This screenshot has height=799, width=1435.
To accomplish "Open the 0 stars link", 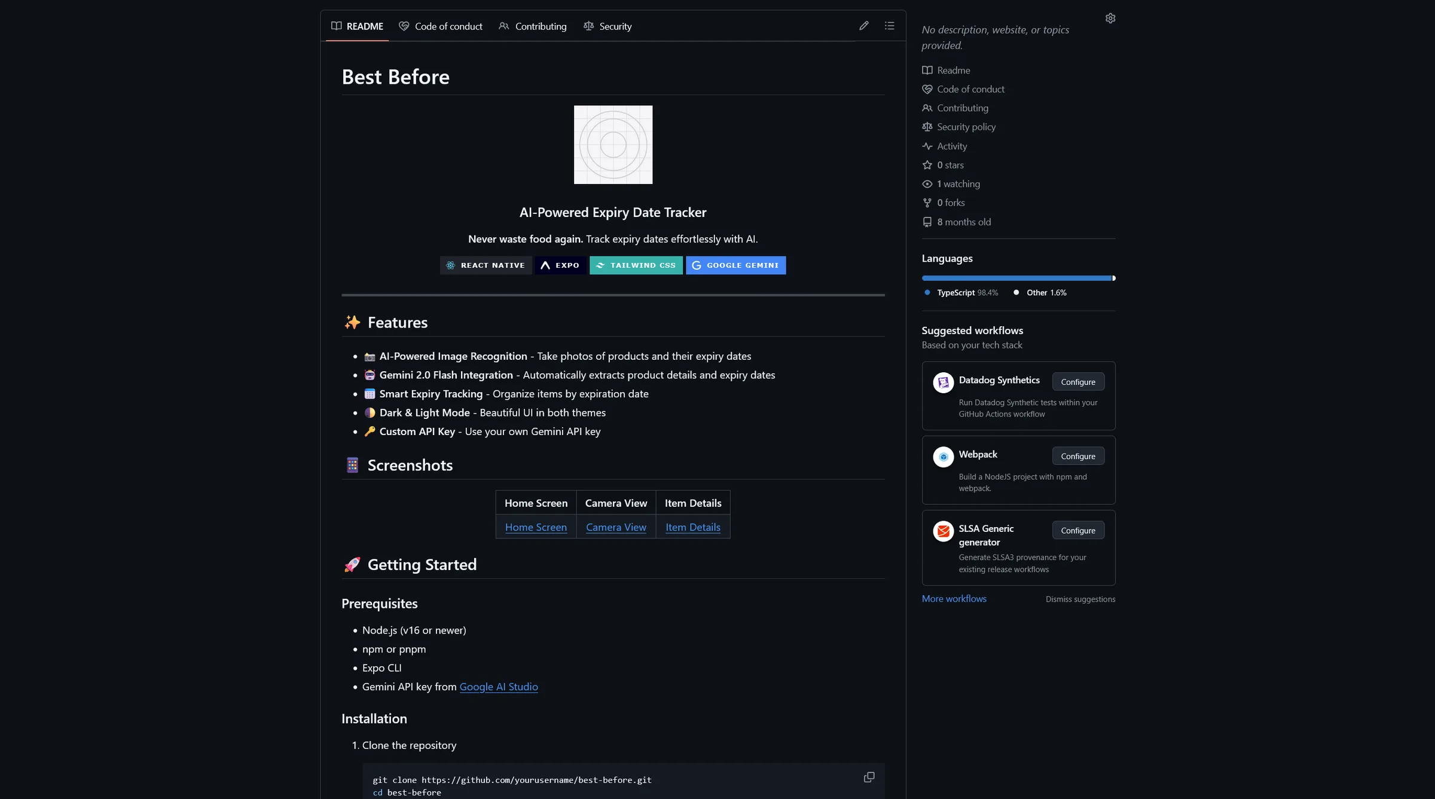I will [950, 165].
